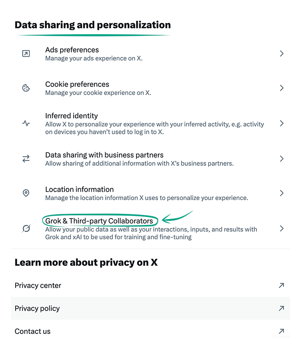Expand Cookie preferences using right chevron
This screenshot has width=303, height=346.
pyautogui.click(x=281, y=88)
